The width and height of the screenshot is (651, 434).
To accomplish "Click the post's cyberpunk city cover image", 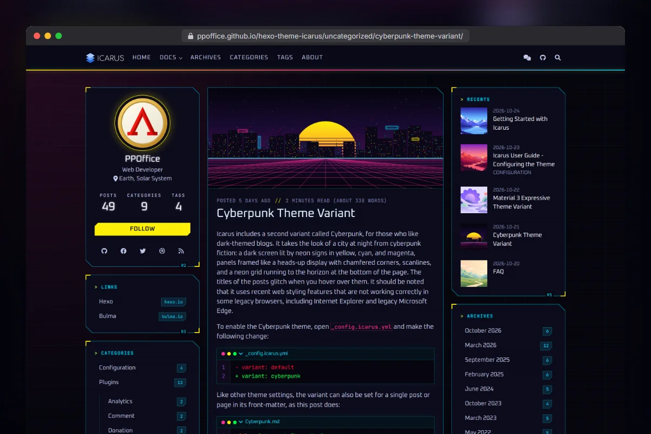I will (x=325, y=138).
